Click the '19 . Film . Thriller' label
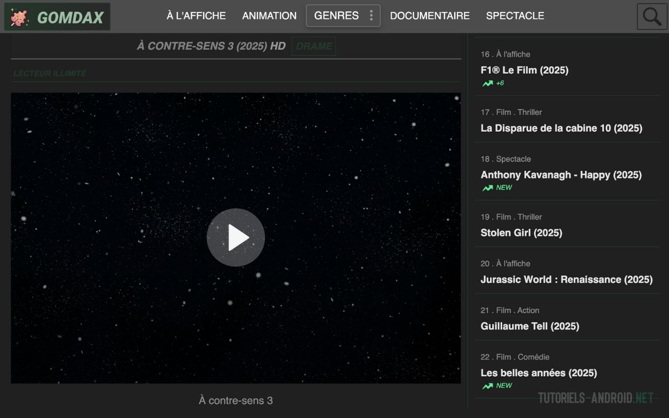Image resolution: width=669 pixels, height=418 pixels. tap(511, 217)
